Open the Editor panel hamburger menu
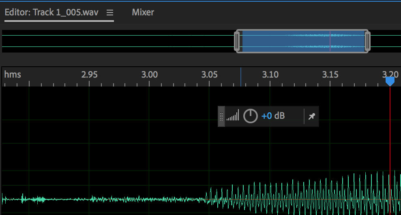Screen dimensions: 401x215 (110, 13)
